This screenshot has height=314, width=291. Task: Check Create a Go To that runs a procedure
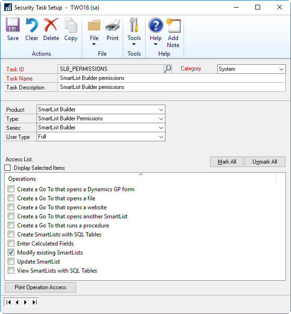tap(11, 225)
